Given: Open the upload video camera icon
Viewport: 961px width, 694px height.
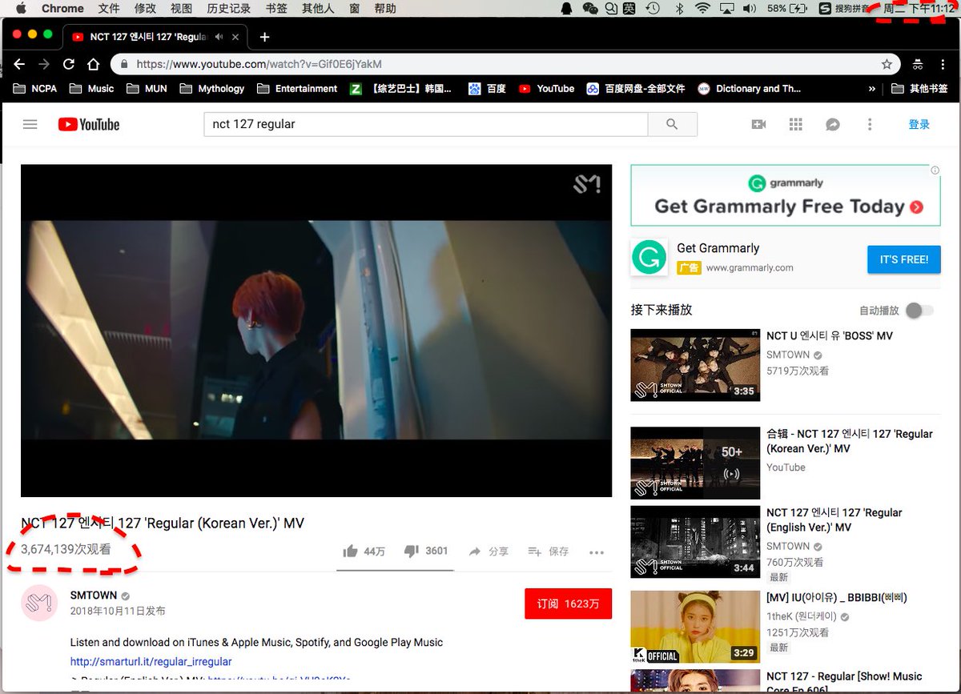Looking at the screenshot, I should tap(758, 124).
